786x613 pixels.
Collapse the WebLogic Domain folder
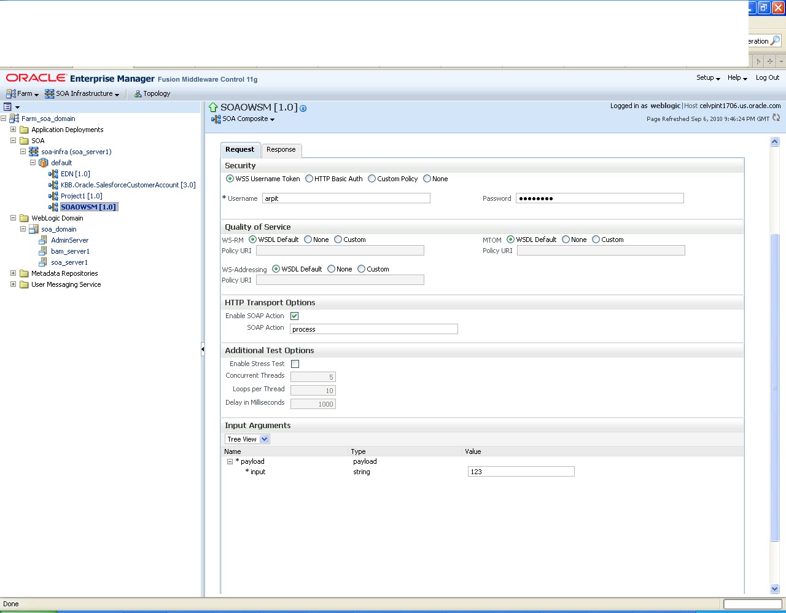tap(13, 218)
